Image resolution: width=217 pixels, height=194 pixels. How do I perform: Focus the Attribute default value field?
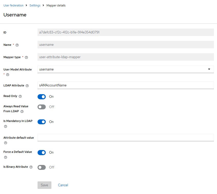point(126,137)
